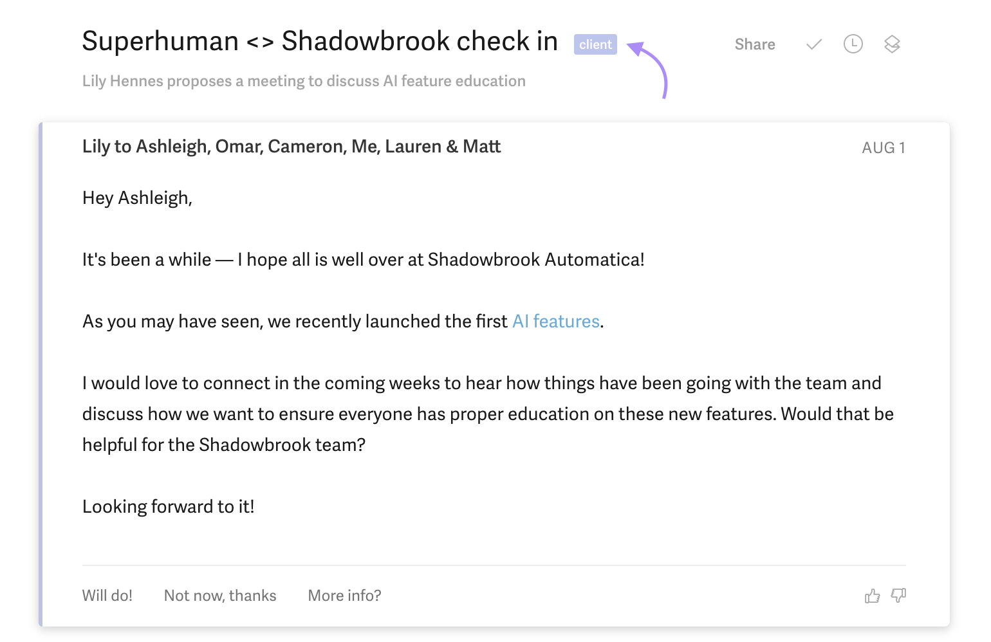Give the suggested replies a thumbs up
The width and height of the screenshot is (991, 642).
(872, 596)
